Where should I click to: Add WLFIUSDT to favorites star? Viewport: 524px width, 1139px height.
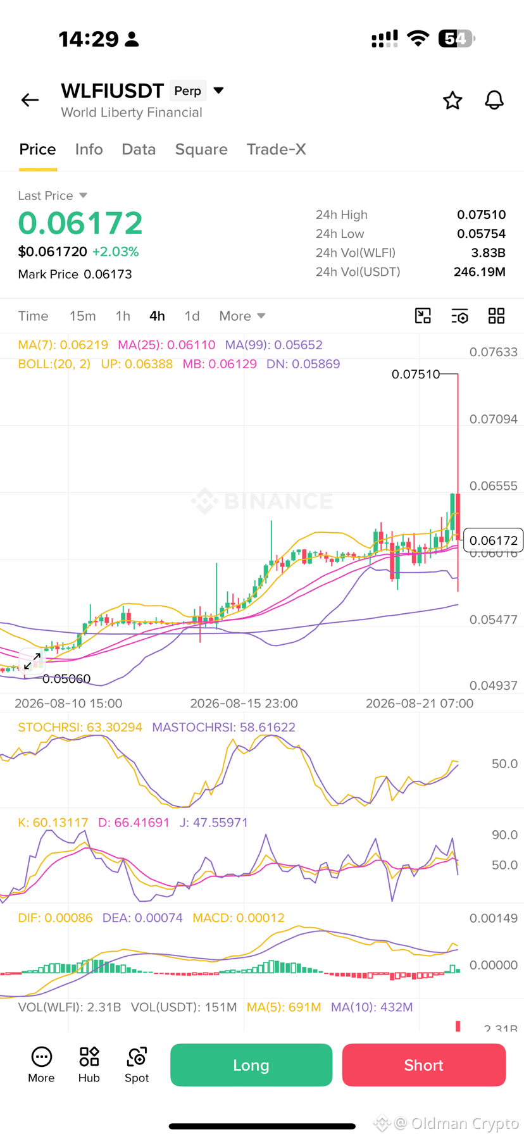click(x=452, y=100)
